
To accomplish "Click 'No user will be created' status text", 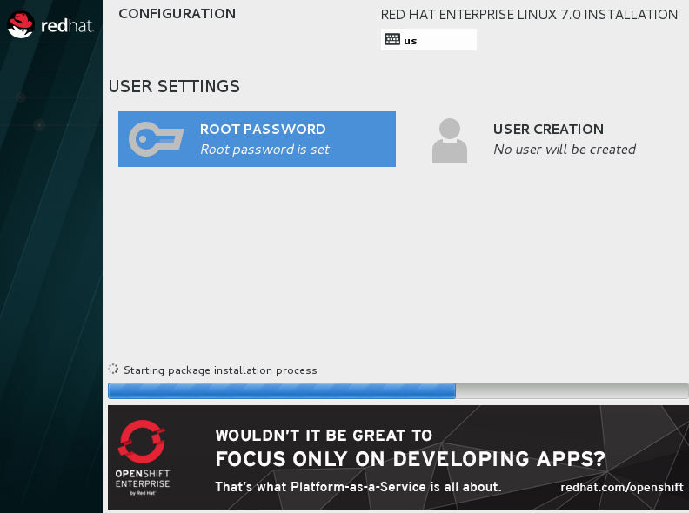I will (565, 150).
